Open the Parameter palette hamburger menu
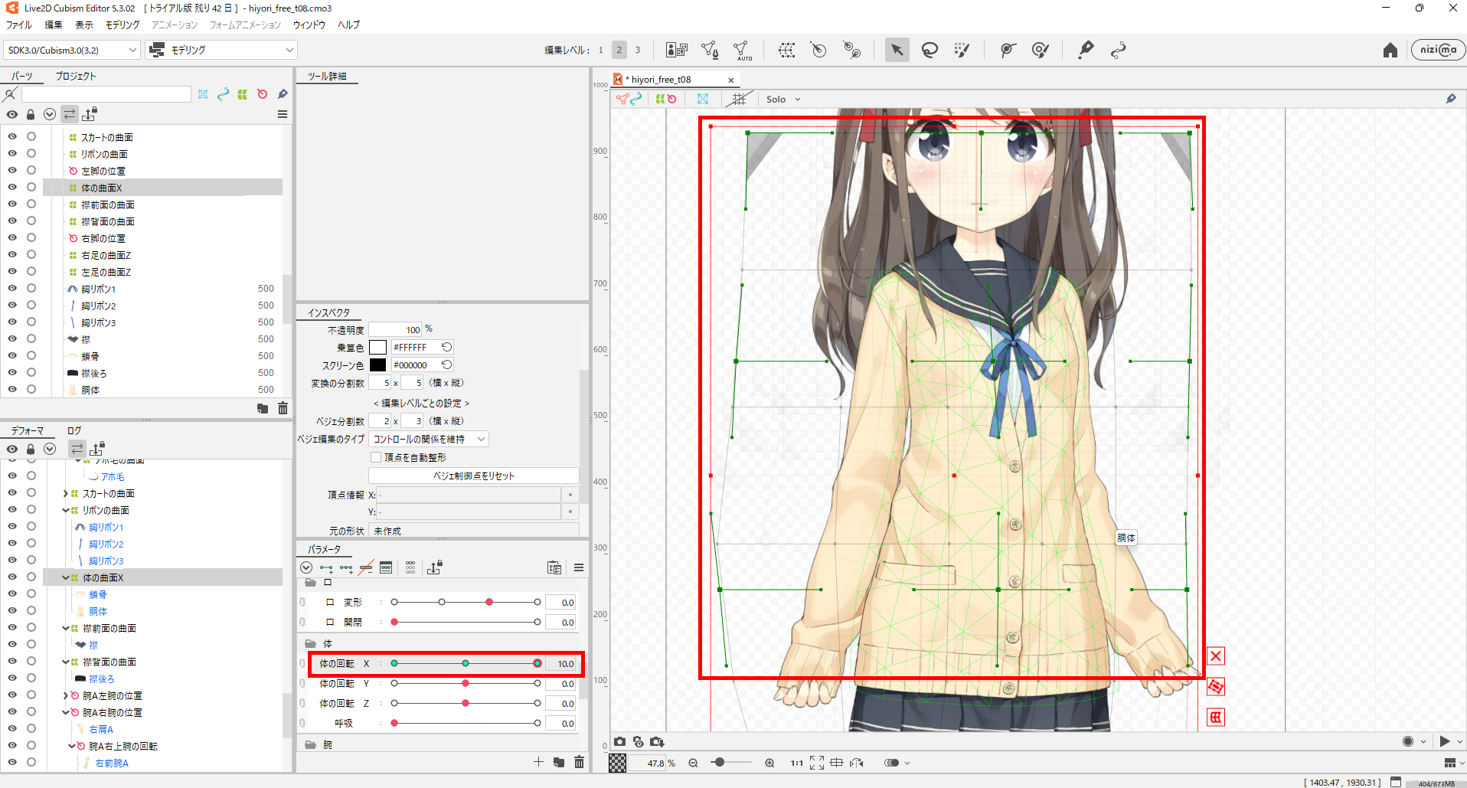 579,567
